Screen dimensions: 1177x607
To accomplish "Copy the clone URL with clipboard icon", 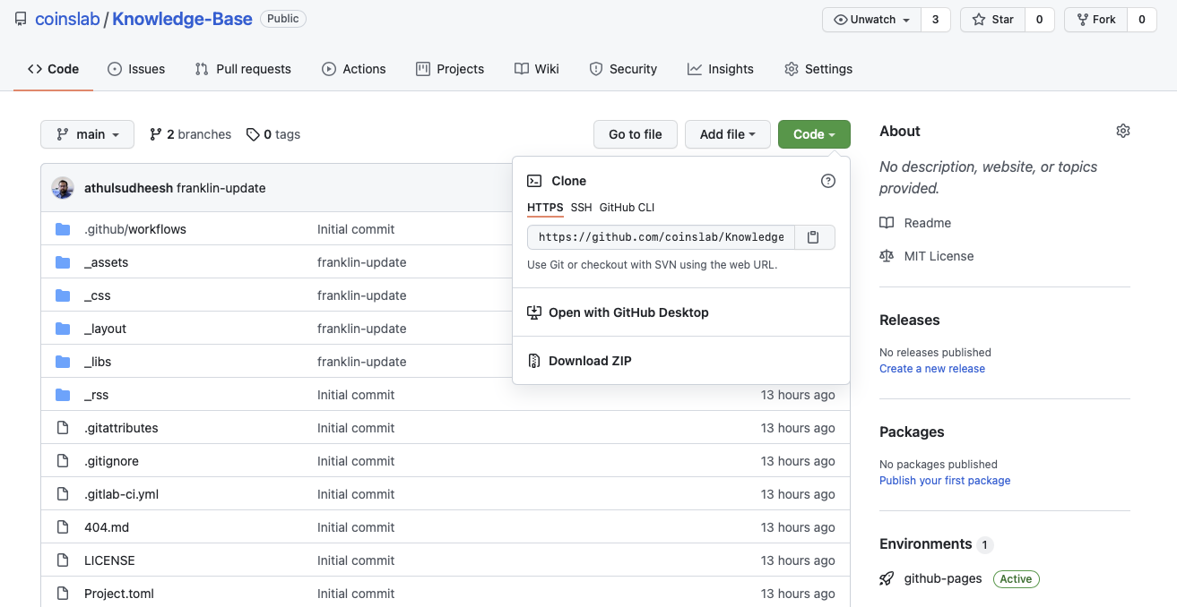I will click(x=813, y=237).
